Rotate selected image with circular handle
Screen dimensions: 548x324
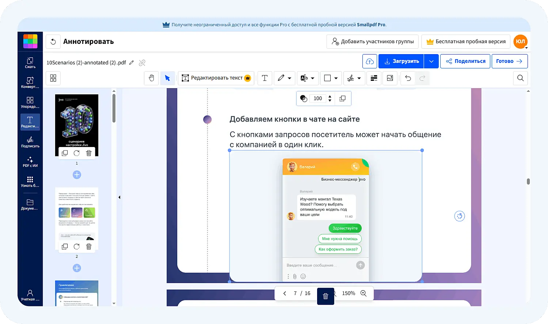coord(460,216)
